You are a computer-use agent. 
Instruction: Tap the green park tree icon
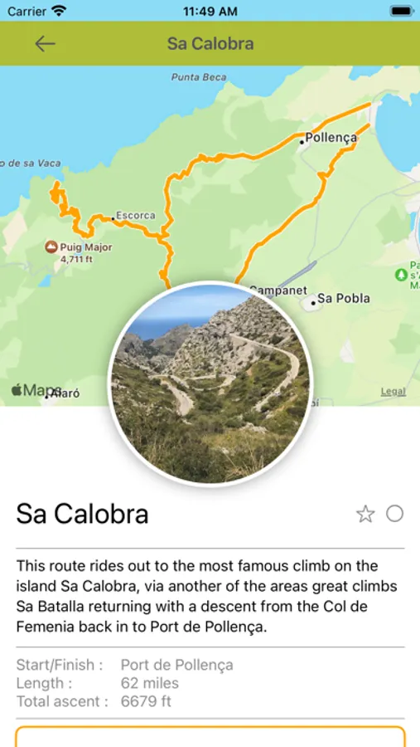click(401, 275)
